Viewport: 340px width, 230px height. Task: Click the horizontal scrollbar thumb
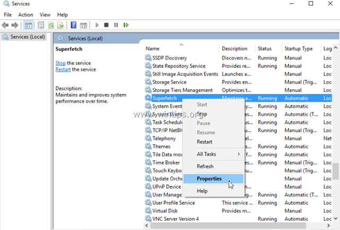[x=228, y=225]
